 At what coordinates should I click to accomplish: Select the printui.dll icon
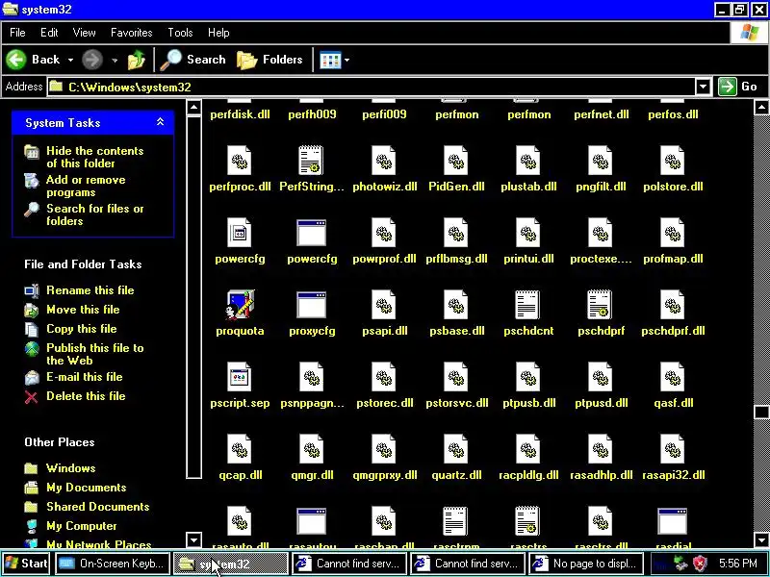point(527,233)
